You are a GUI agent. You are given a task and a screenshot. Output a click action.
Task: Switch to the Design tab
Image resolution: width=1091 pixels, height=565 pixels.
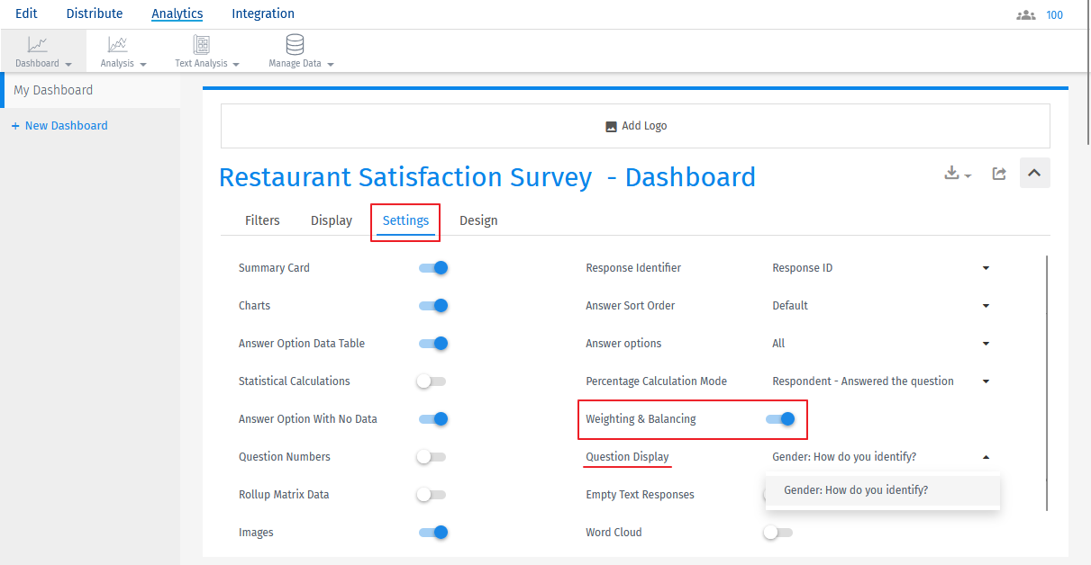click(478, 220)
